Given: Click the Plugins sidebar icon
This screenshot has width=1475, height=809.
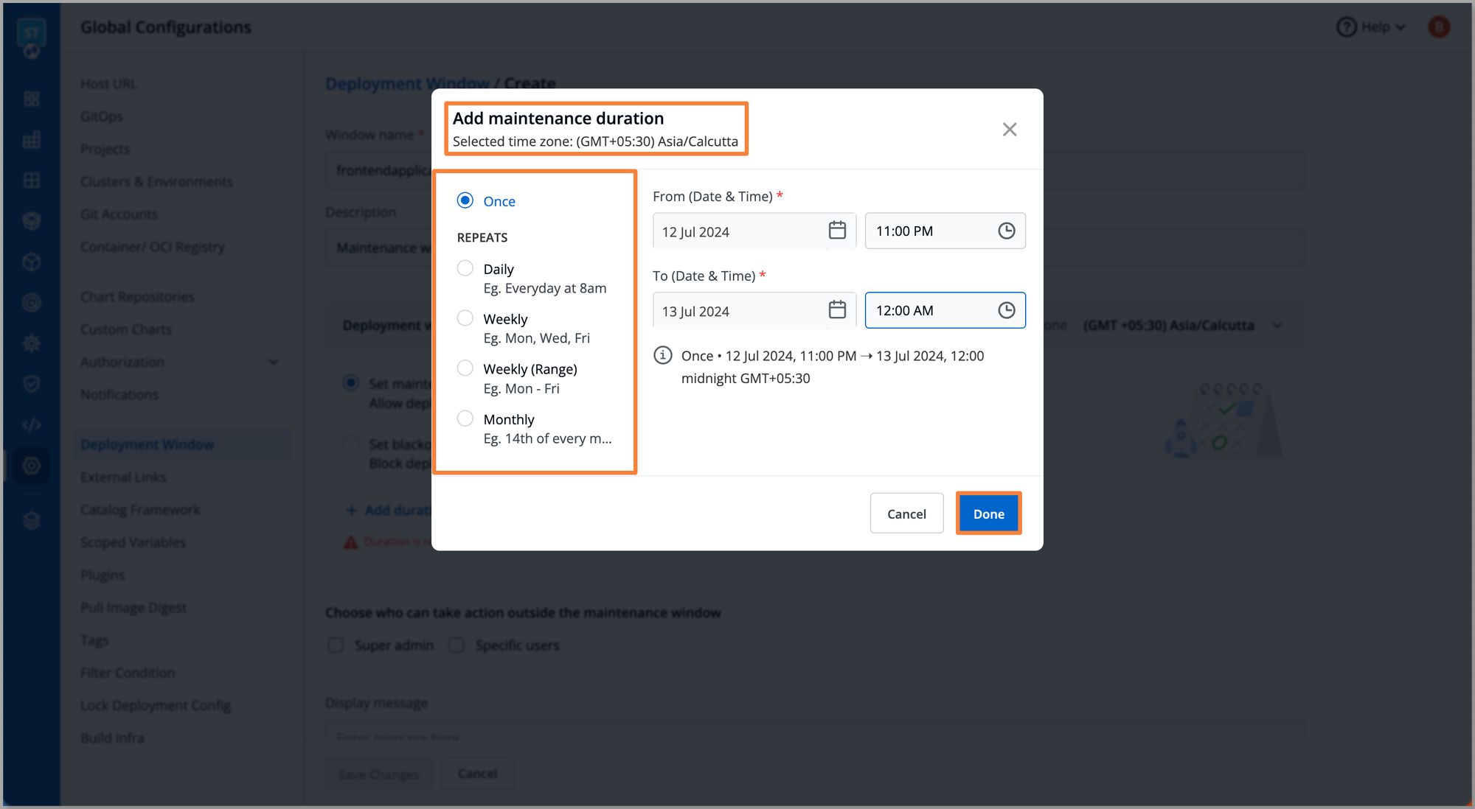Looking at the screenshot, I should pos(103,574).
